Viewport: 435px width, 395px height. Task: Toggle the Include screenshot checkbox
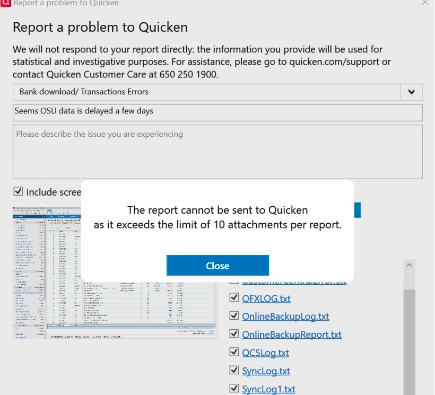point(18,191)
